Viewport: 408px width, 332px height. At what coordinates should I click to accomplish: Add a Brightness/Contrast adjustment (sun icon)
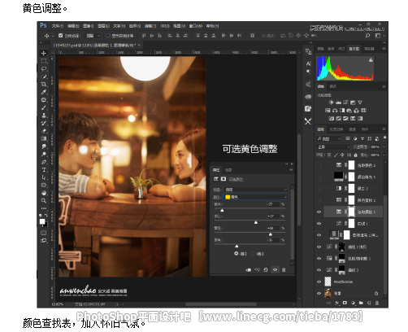(x=331, y=103)
